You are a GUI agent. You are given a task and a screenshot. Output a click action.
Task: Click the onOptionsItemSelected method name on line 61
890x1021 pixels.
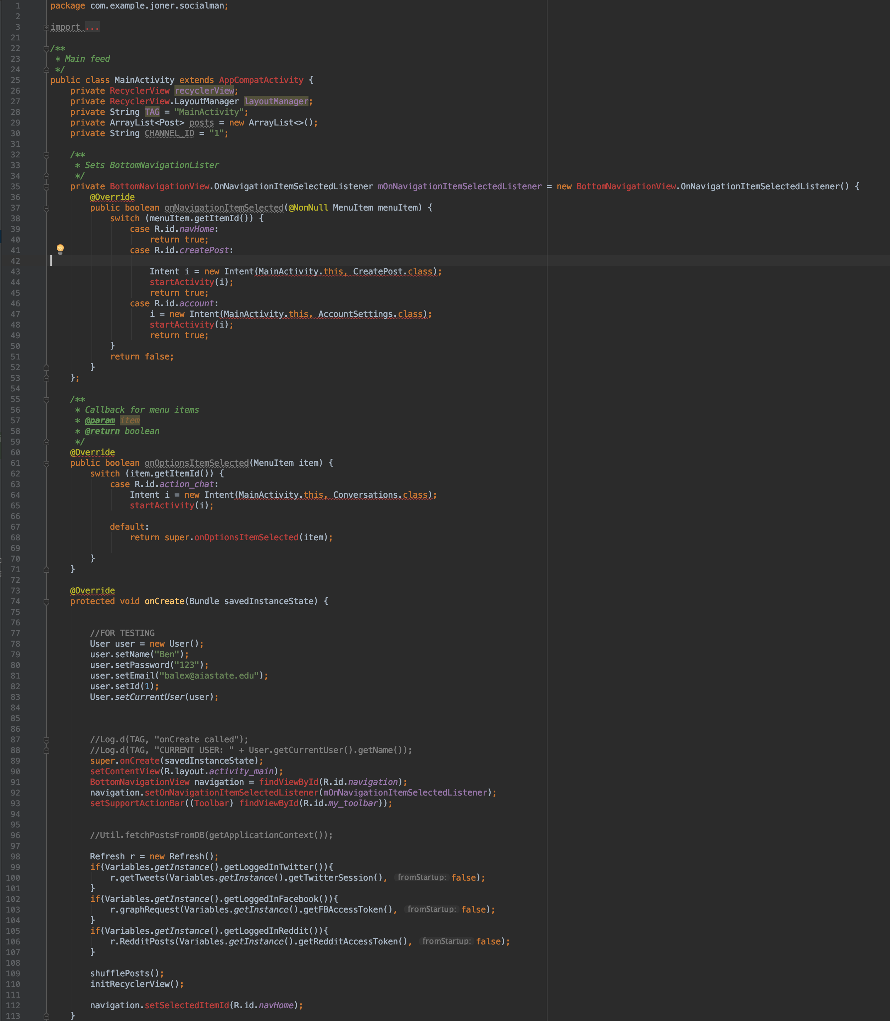[x=197, y=463]
